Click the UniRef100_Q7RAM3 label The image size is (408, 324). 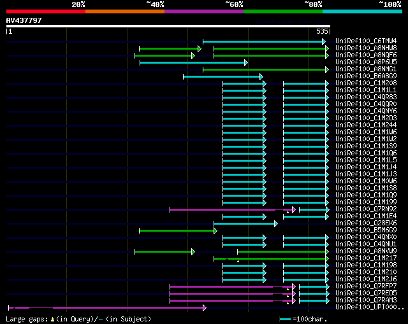click(x=366, y=300)
